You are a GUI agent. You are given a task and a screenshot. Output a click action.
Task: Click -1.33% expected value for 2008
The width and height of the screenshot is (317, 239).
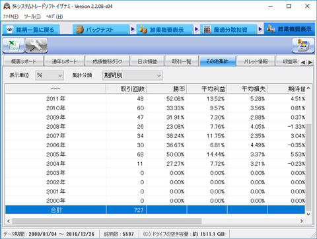(296, 127)
